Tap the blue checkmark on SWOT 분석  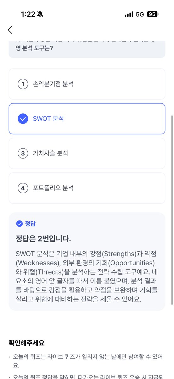[23, 119]
